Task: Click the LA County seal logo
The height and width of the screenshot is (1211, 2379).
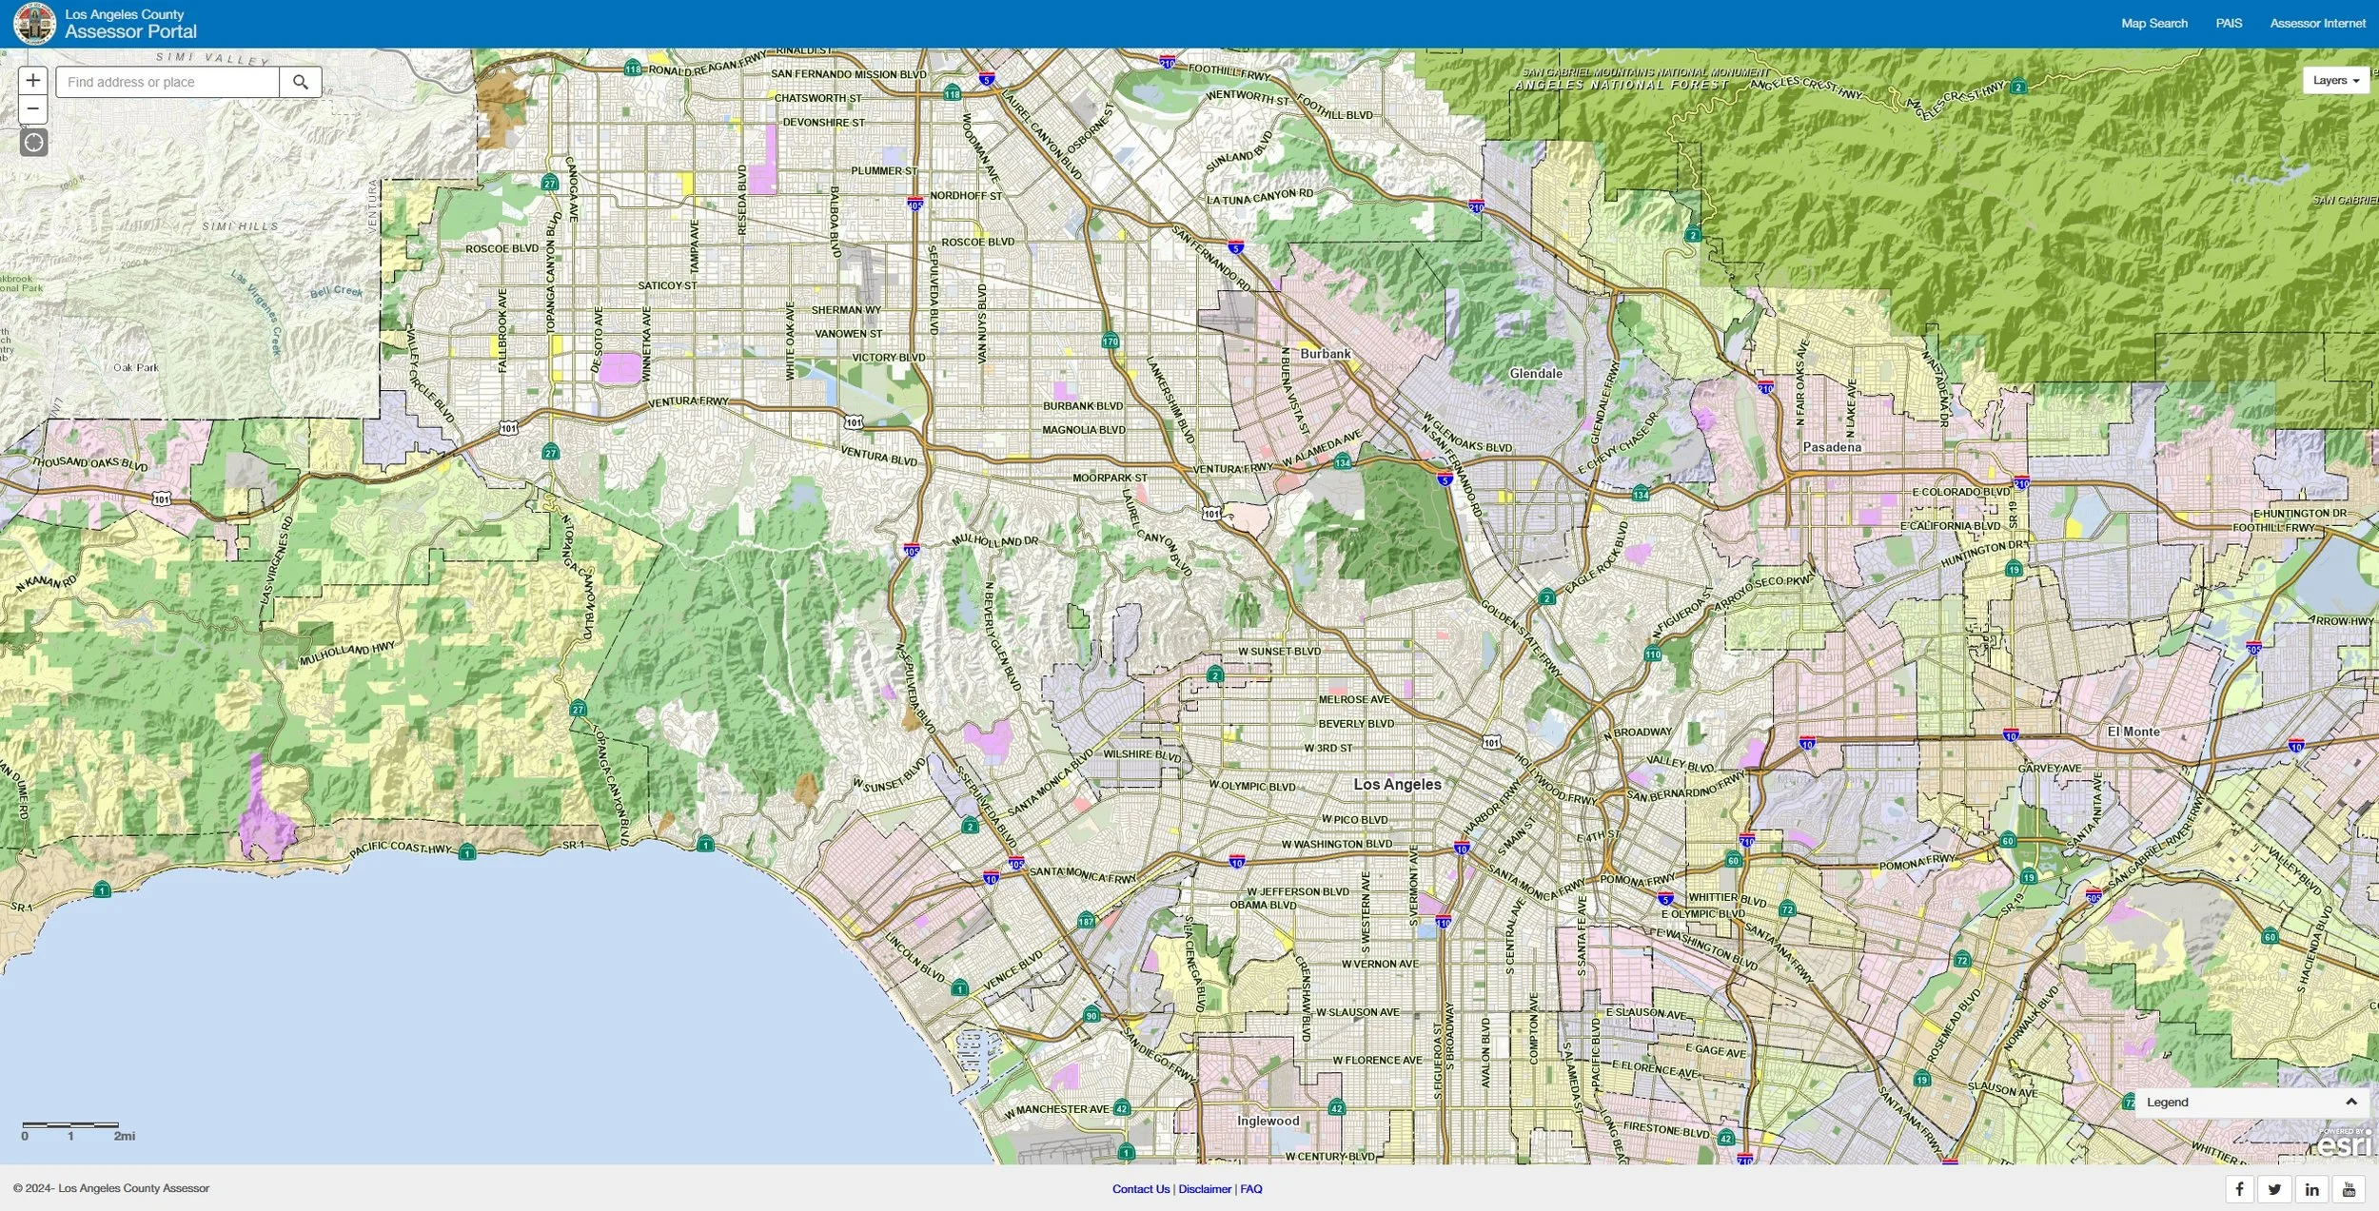Action: click(x=35, y=23)
